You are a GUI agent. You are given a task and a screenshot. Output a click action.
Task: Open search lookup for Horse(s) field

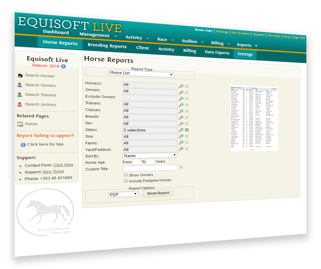pyautogui.click(x=181, y=86)
